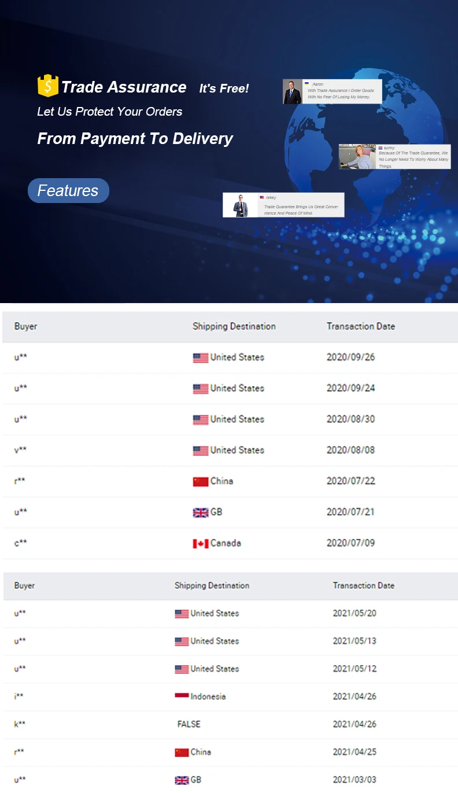Click 'Let Us Protect Your Orders' text

click(110, 112)
